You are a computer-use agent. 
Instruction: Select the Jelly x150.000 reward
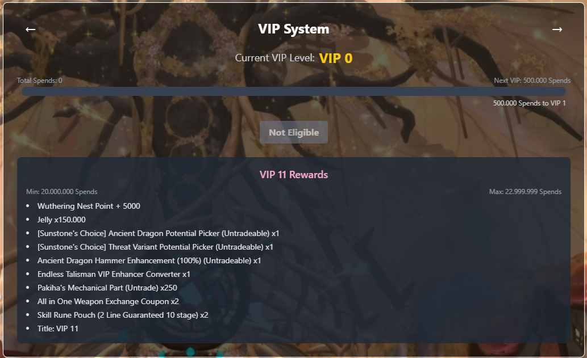click(61, 220)
